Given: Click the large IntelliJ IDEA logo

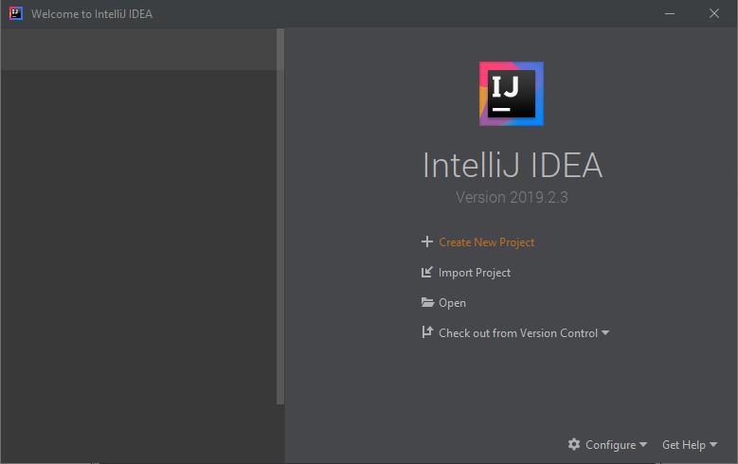Looking at the screenshot, I should (x=512, y=94).
